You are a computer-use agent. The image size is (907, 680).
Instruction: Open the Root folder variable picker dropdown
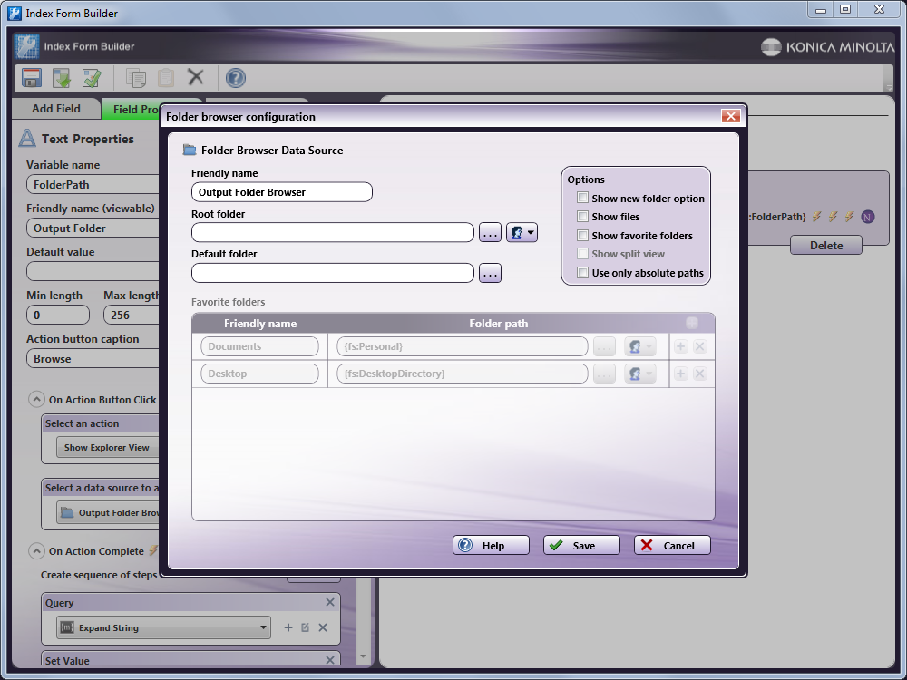point(522,232)
